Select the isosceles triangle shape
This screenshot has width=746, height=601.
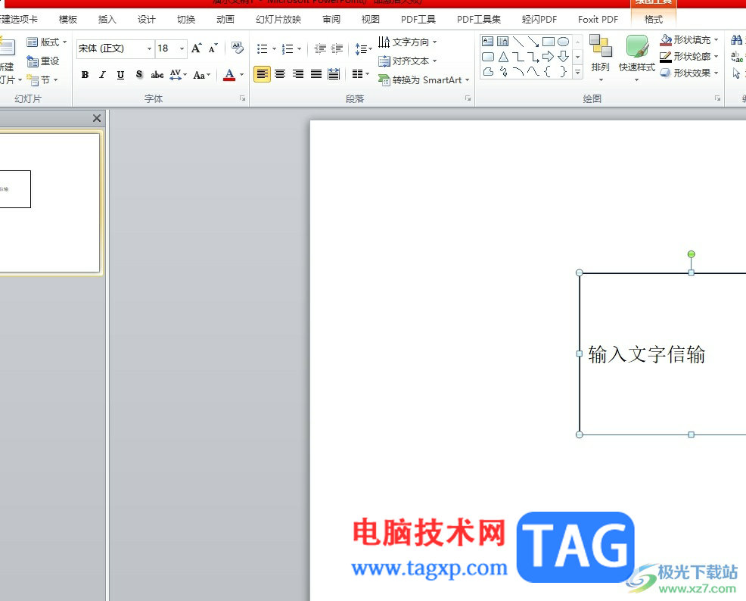[x=503, y=57]
